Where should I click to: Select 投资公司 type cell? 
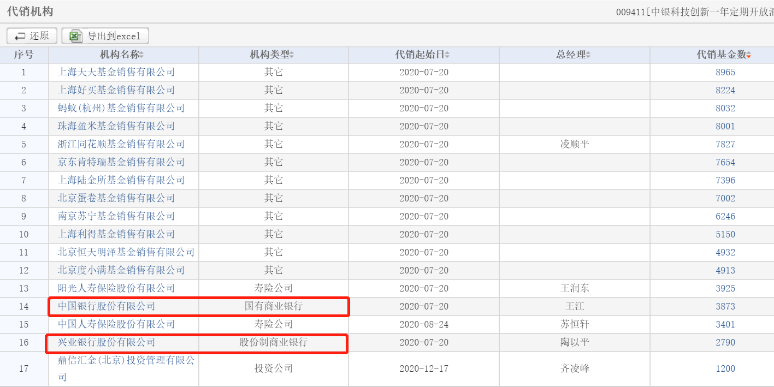[274, 368]
